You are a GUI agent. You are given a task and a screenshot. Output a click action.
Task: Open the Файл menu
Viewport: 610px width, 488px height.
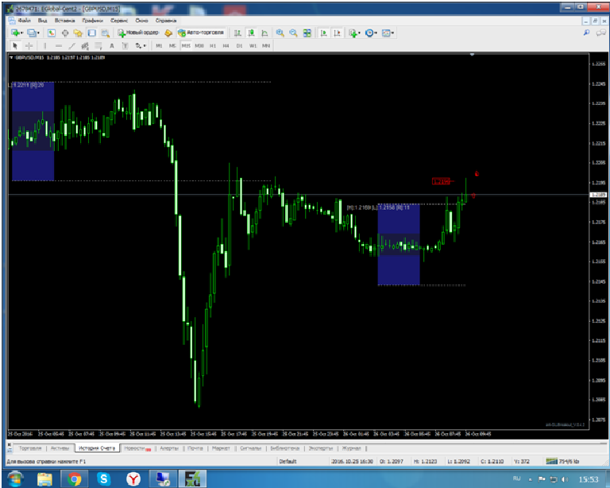[x=24, y=21]
